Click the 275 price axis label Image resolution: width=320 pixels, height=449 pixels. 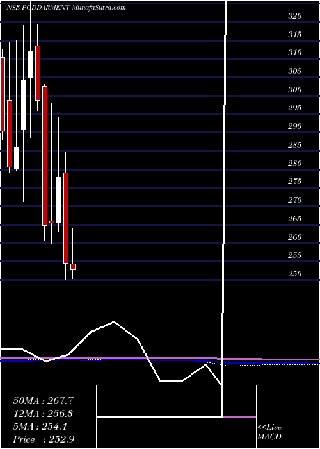[294, 182]
